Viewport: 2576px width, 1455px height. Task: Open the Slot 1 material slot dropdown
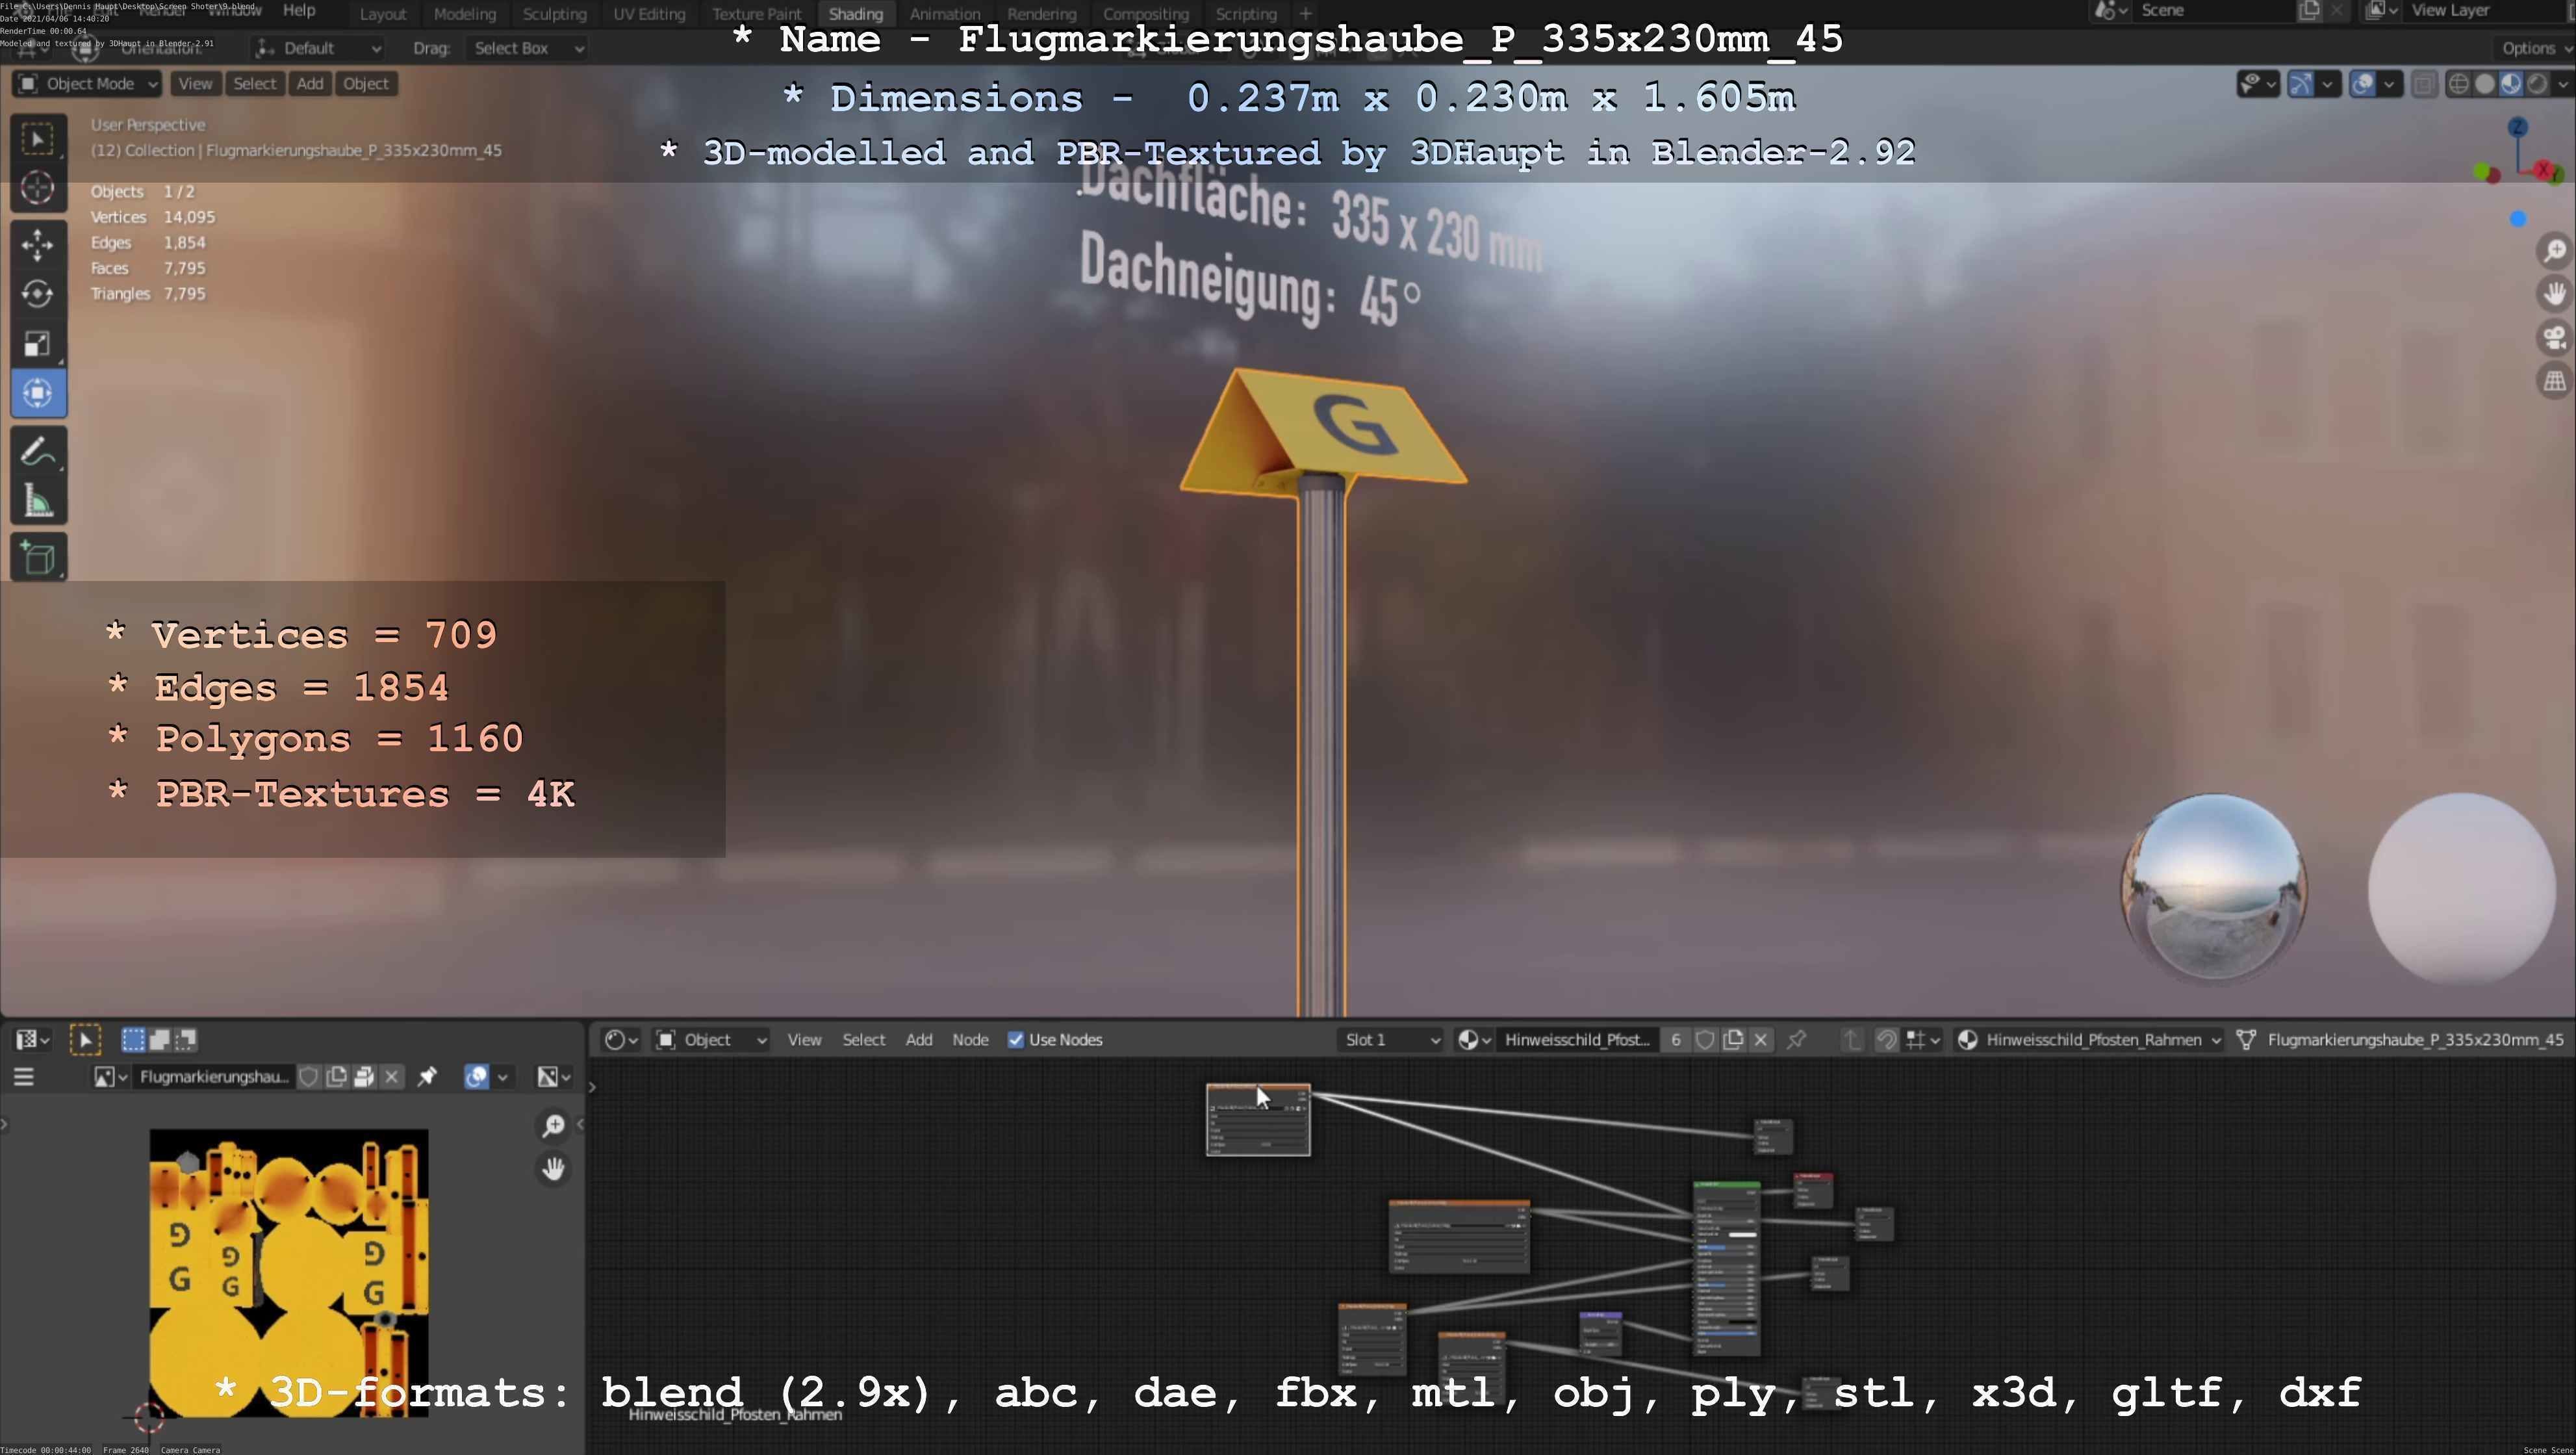(1391, 1040)
